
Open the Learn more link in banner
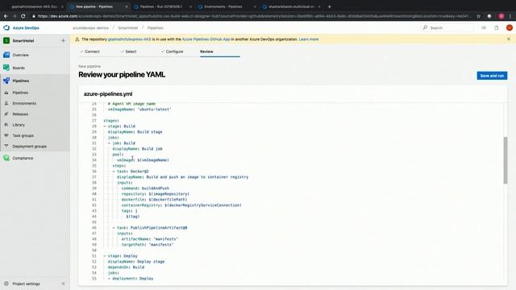(x=309, y=39)
